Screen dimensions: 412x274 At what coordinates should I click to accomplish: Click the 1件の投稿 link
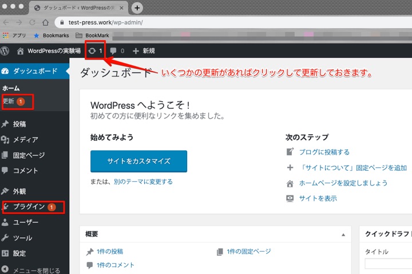point(110,252)
